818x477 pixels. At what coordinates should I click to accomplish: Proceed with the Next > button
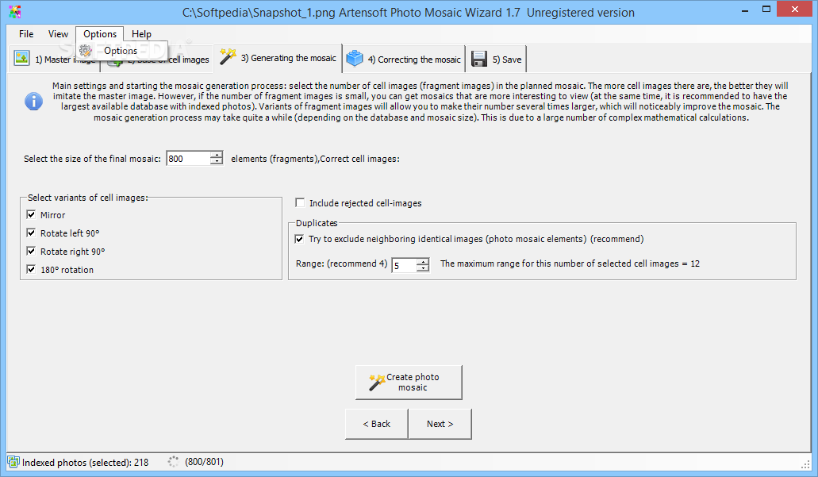[440, 424]
